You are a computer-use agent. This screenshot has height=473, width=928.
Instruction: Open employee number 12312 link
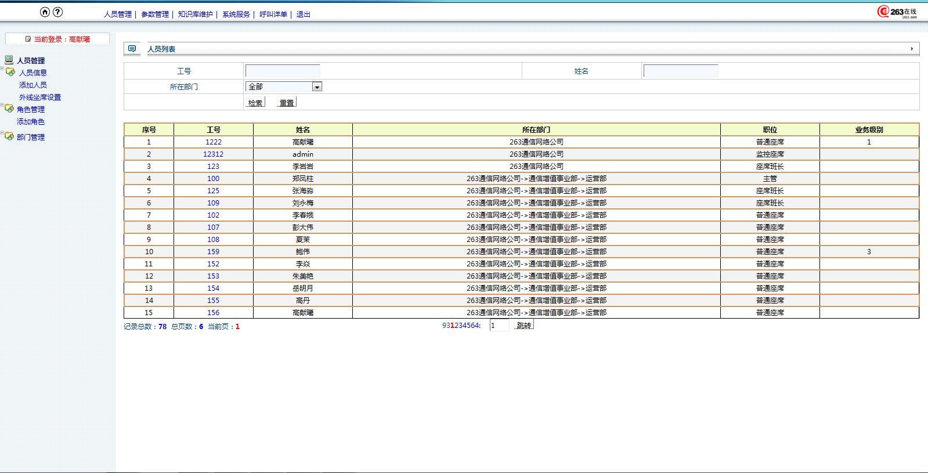click(x=213, y=154)
